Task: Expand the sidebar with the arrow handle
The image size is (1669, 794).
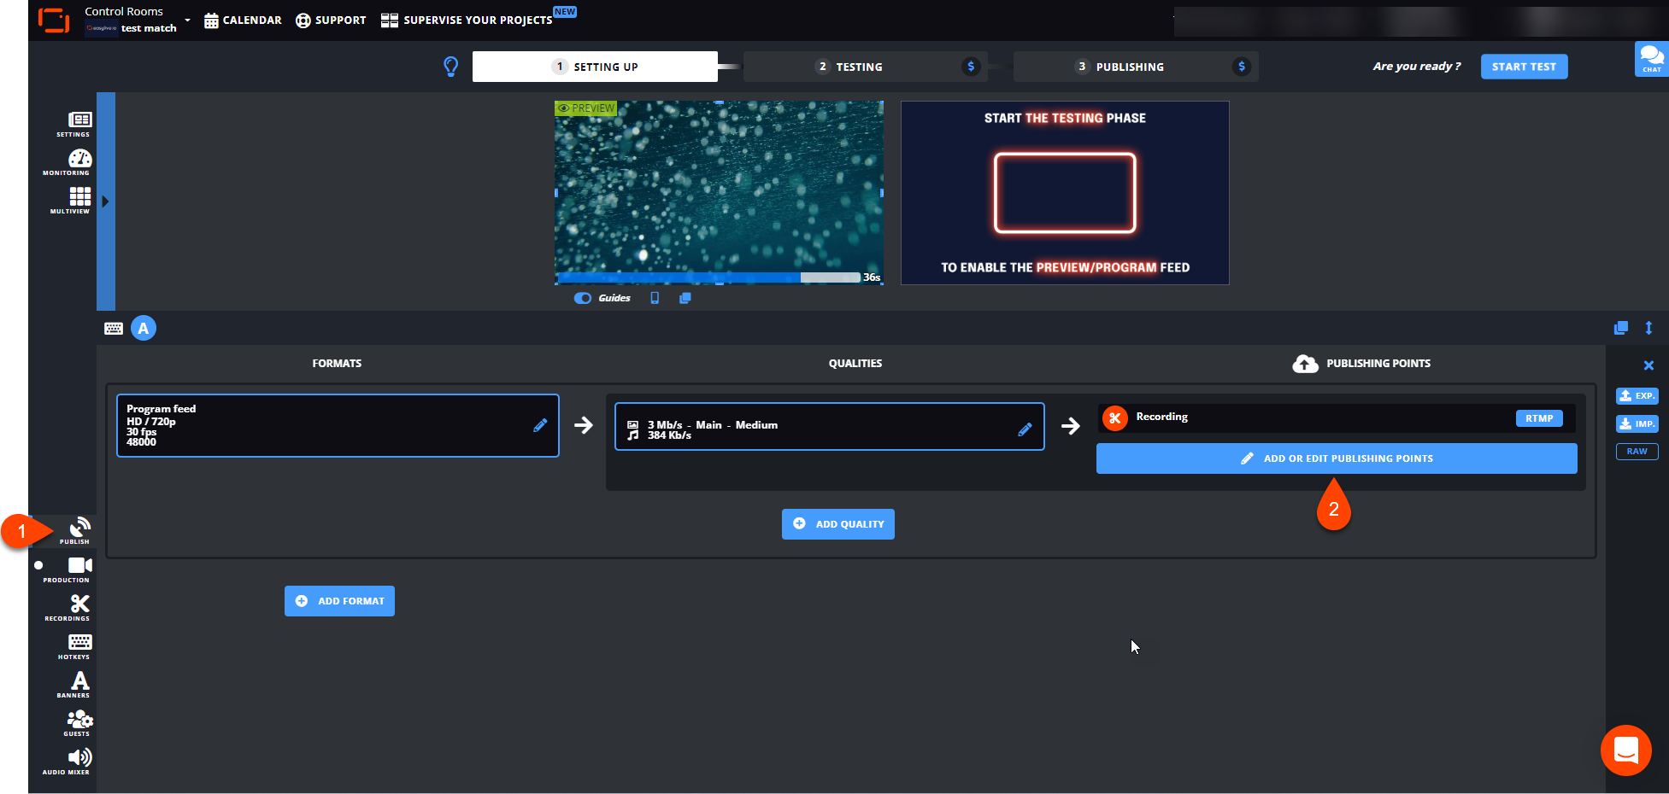Action: (x=105, y=201)
